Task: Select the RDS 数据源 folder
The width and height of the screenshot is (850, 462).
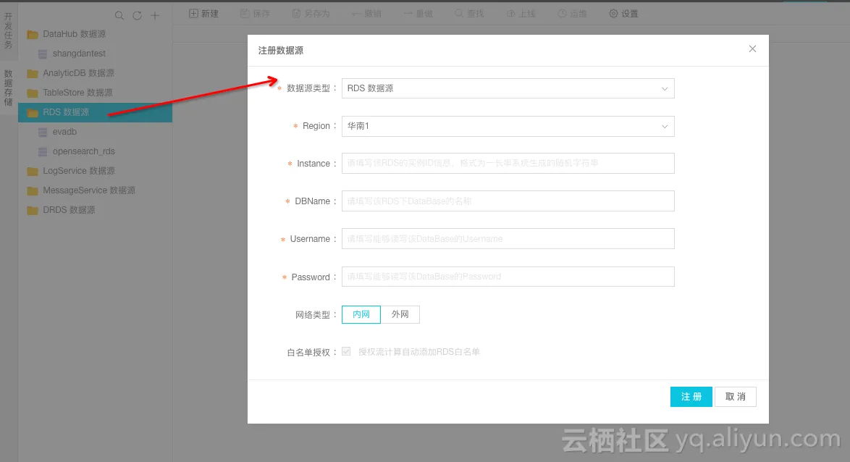Action: [96, 112]
